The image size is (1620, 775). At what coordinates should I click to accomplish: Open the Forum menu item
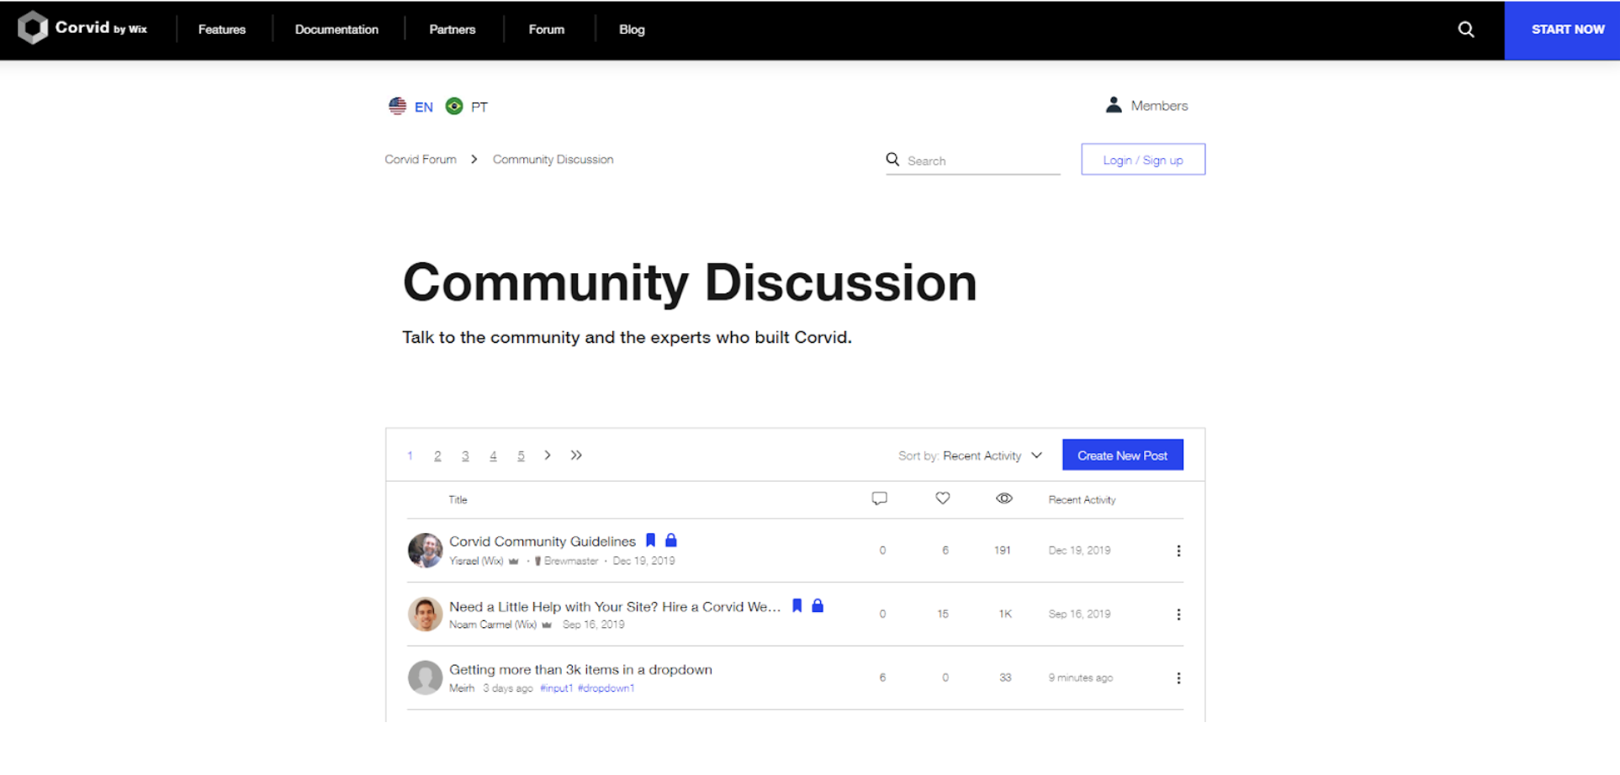point(547,29)
